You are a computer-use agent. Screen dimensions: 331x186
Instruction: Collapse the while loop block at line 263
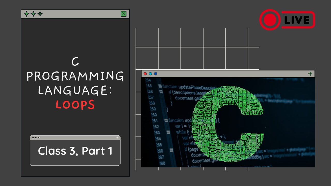tap(168, 132)
